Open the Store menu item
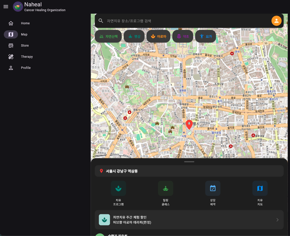 tap(25, 46)
